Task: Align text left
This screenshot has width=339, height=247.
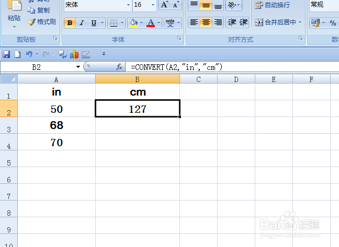Action: (x=194, y=22)
